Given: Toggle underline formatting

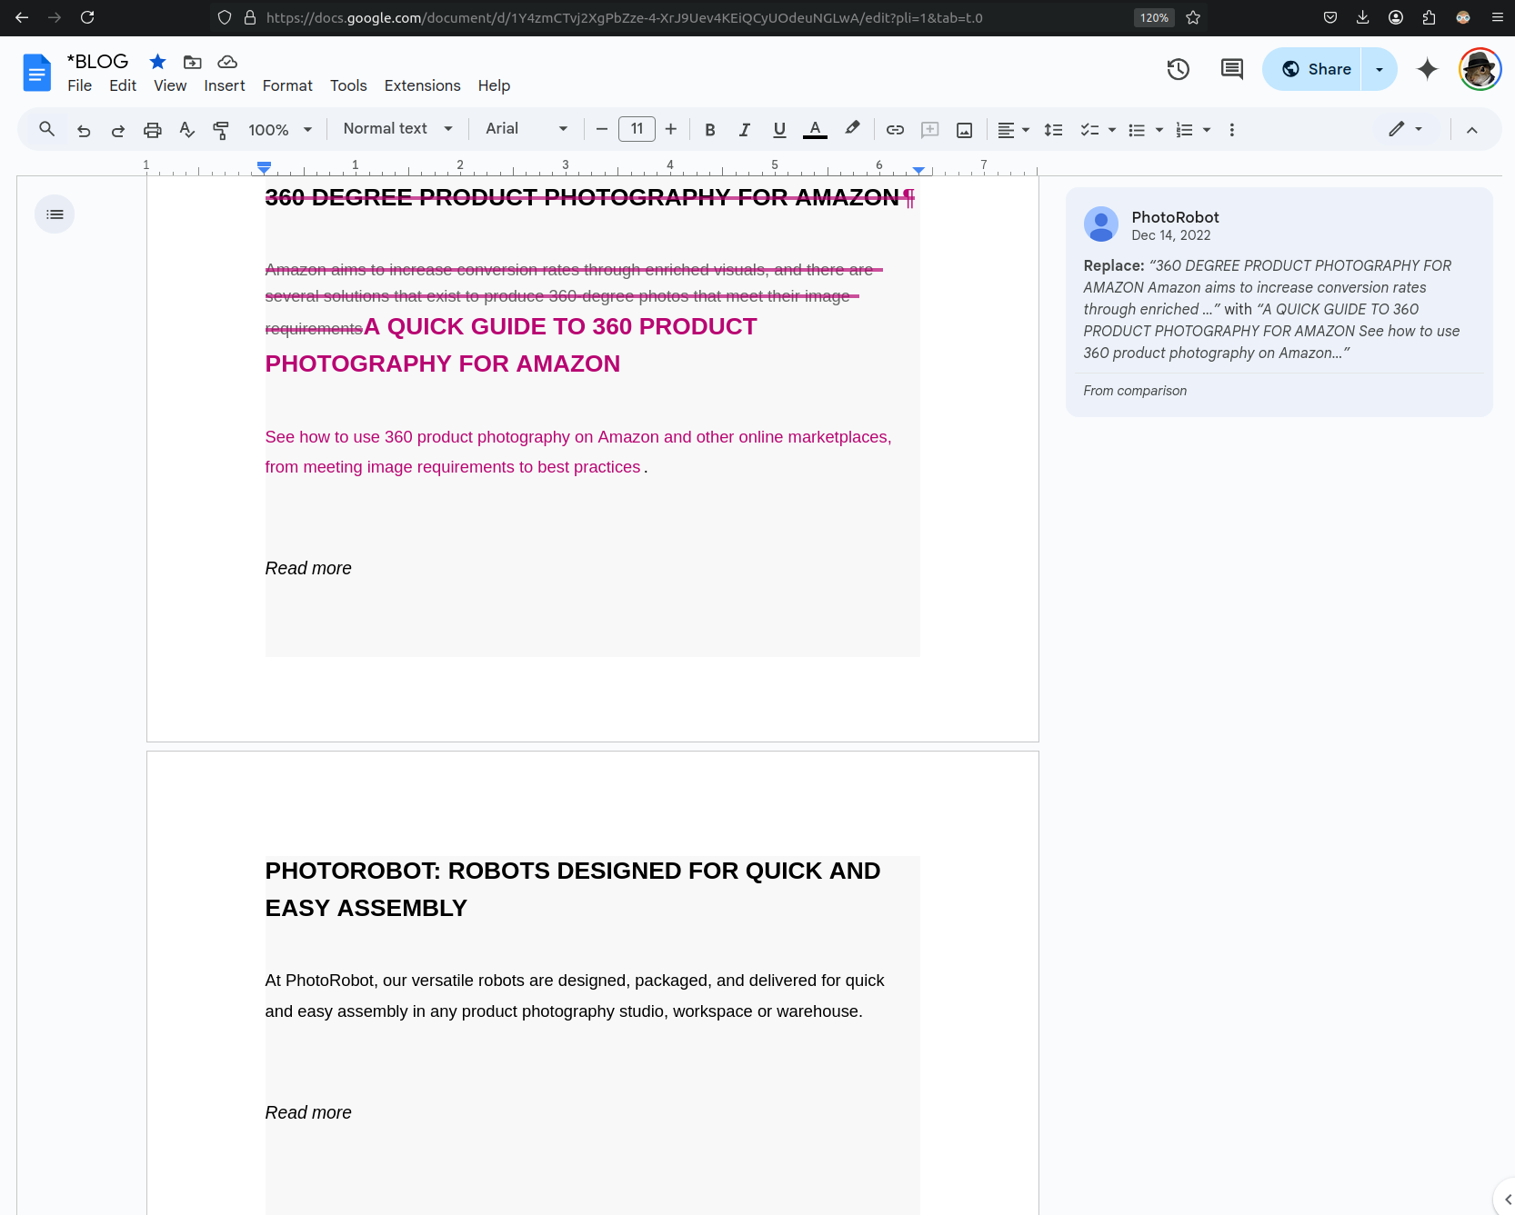Looking at the screenshot, I should [x=779, y=130].
